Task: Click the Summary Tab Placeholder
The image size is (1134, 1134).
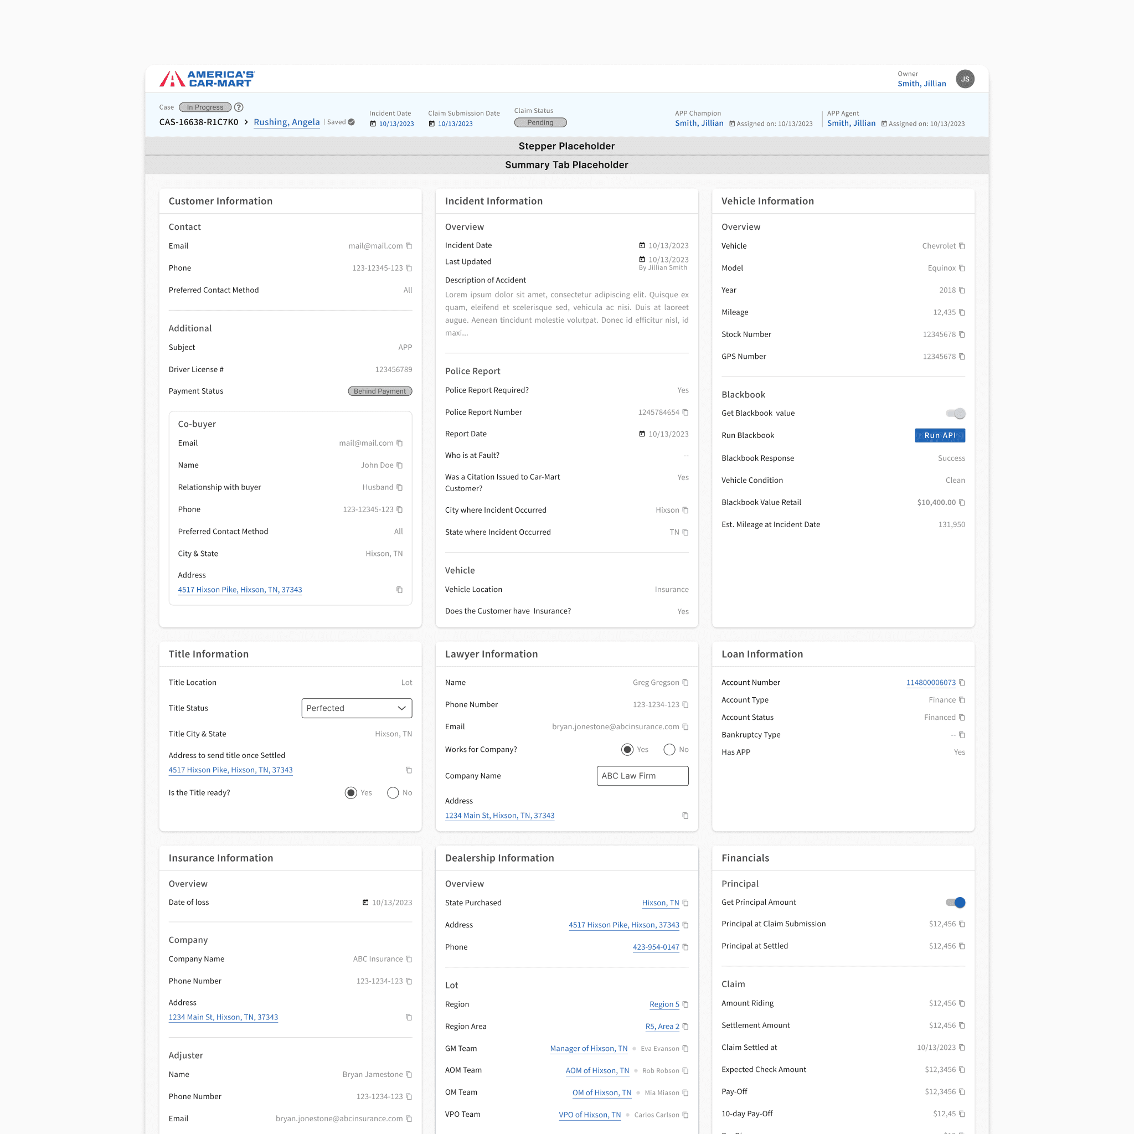Action: 566,165
